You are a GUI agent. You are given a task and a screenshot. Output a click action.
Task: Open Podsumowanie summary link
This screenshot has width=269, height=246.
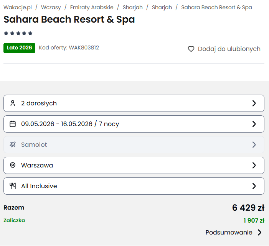pyautogui.click(x=229, y=232)
